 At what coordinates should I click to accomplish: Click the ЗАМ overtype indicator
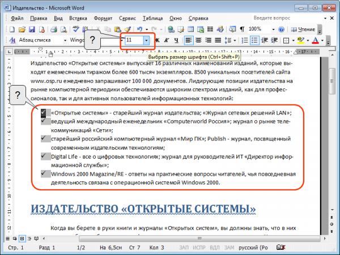[229, 248]
